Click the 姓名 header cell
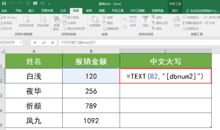 pos(34,61)
